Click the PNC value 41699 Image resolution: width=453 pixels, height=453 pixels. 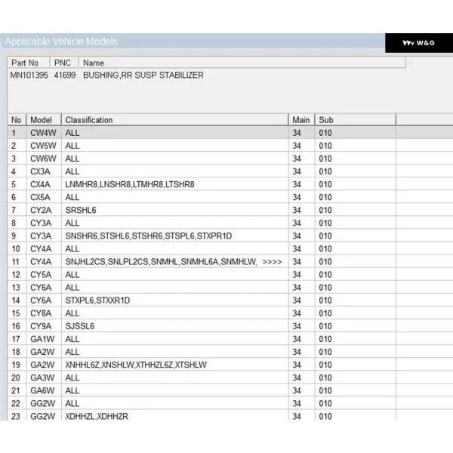pos(64,75)
